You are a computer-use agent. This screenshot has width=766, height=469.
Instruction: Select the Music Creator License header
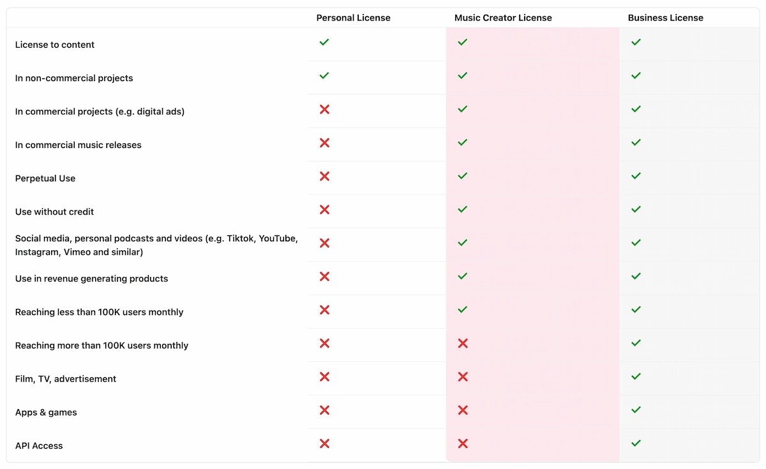point(503,18)
